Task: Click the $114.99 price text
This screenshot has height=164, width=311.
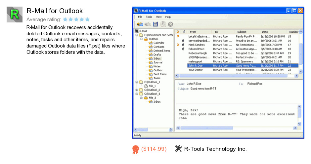Action: point(154,149)
